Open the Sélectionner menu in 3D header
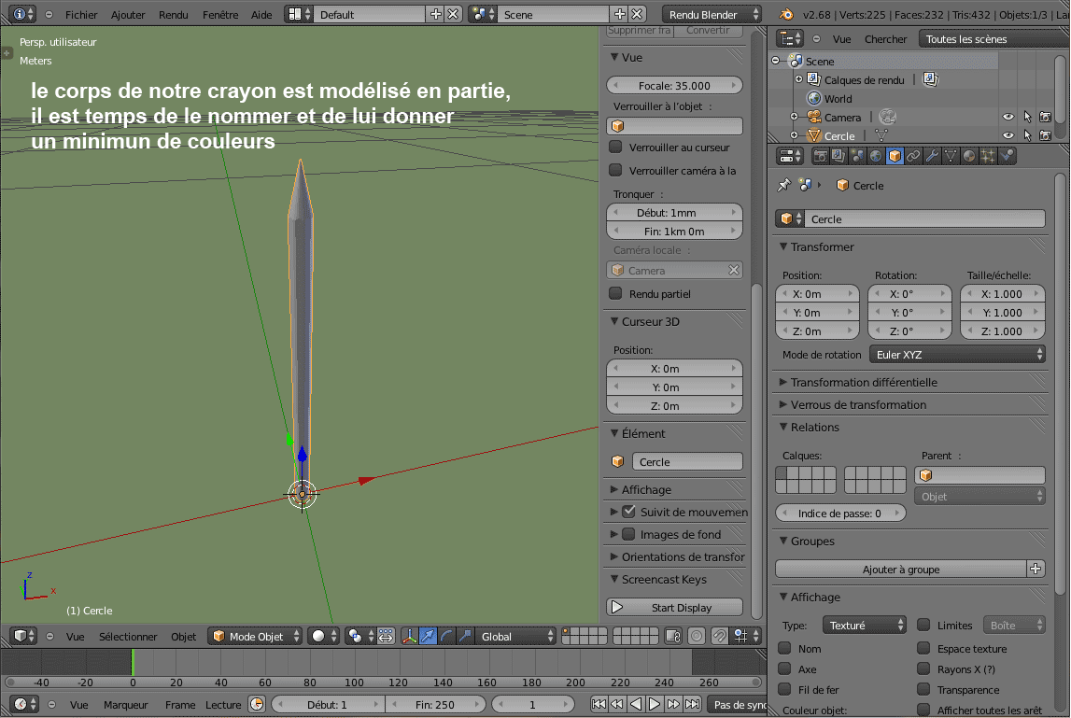 click(128, 637)
